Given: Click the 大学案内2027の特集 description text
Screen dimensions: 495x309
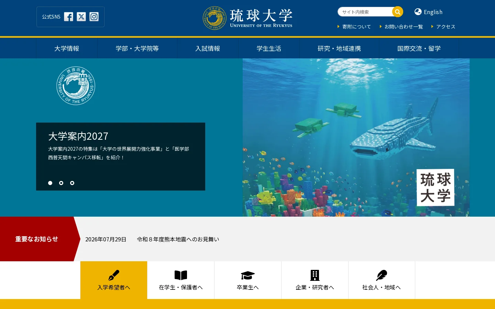Looking at the screenshot, I should tap(119, 153).
